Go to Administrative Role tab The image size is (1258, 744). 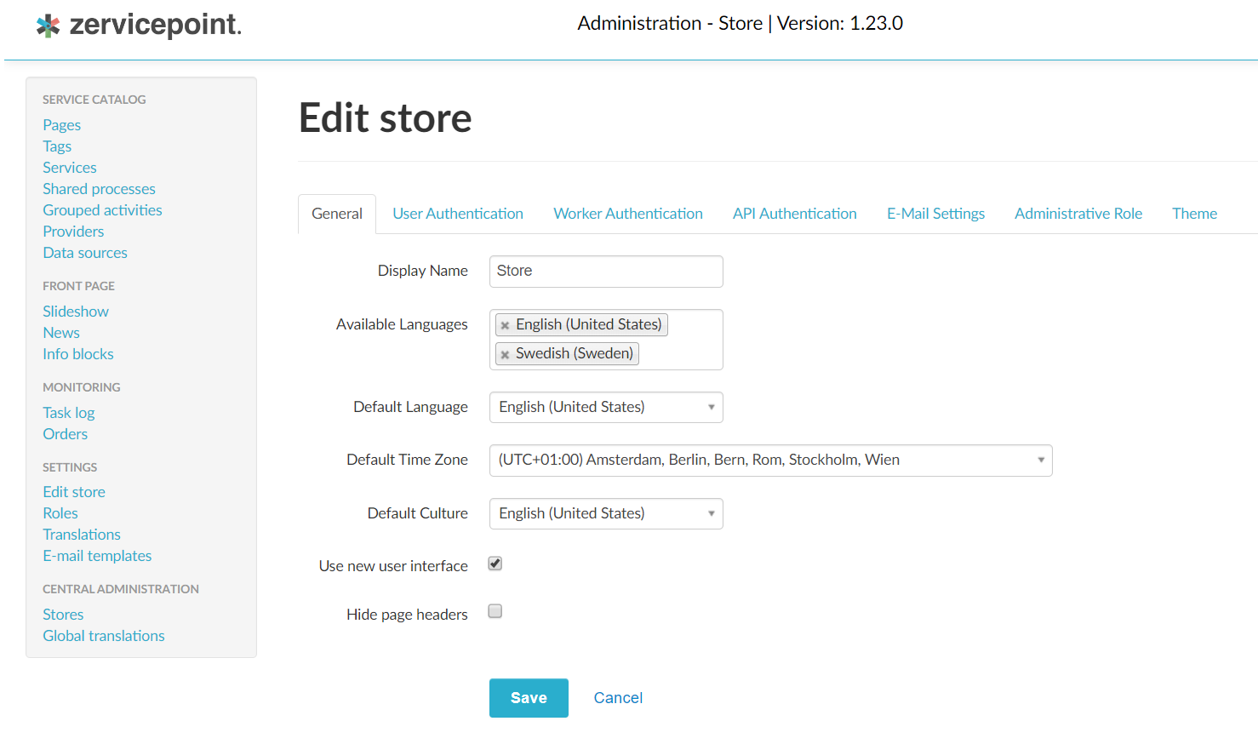tap(1078, 214)
